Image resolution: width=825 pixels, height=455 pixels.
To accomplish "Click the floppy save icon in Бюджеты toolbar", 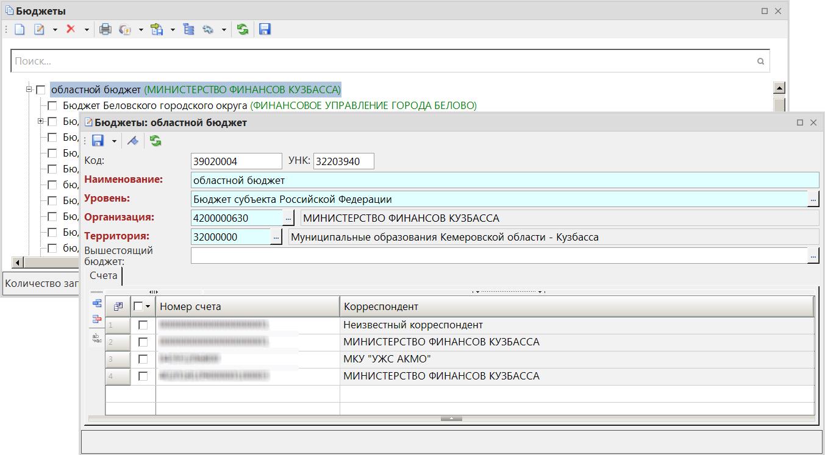I will pos(265,29).
